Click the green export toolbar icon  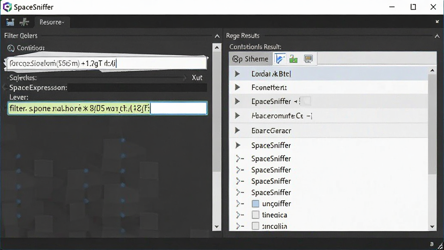pyautogui.click(x=294, y=59)
